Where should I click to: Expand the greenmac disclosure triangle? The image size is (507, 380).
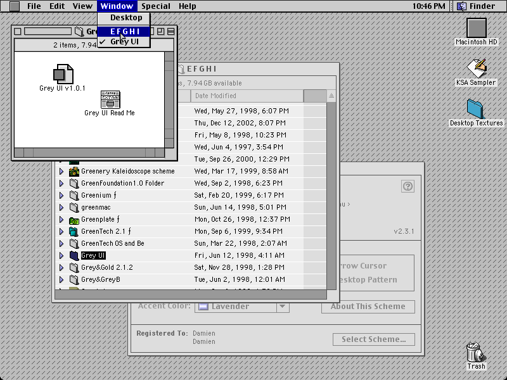(x=61, y=207)
